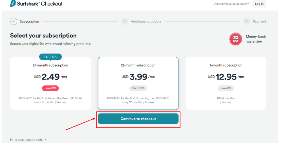Click the Subscription step label
285x146 pixels.
pyautogui.click(x=29, y=21)
